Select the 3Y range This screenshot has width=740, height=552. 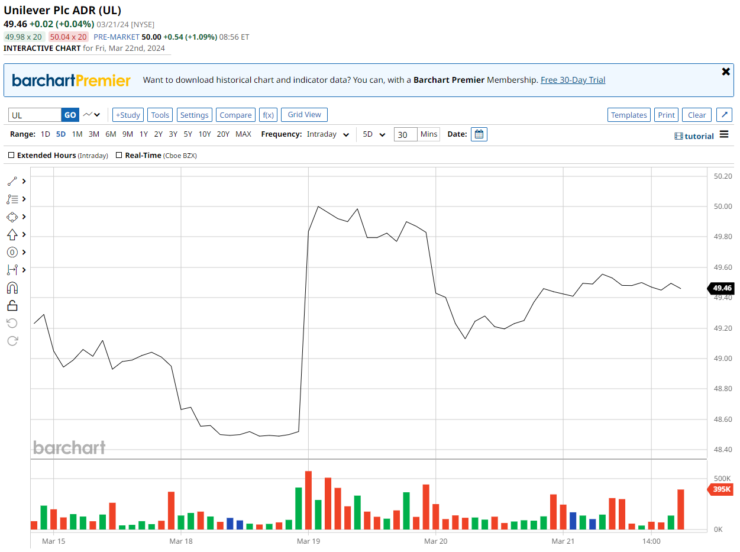173,134
